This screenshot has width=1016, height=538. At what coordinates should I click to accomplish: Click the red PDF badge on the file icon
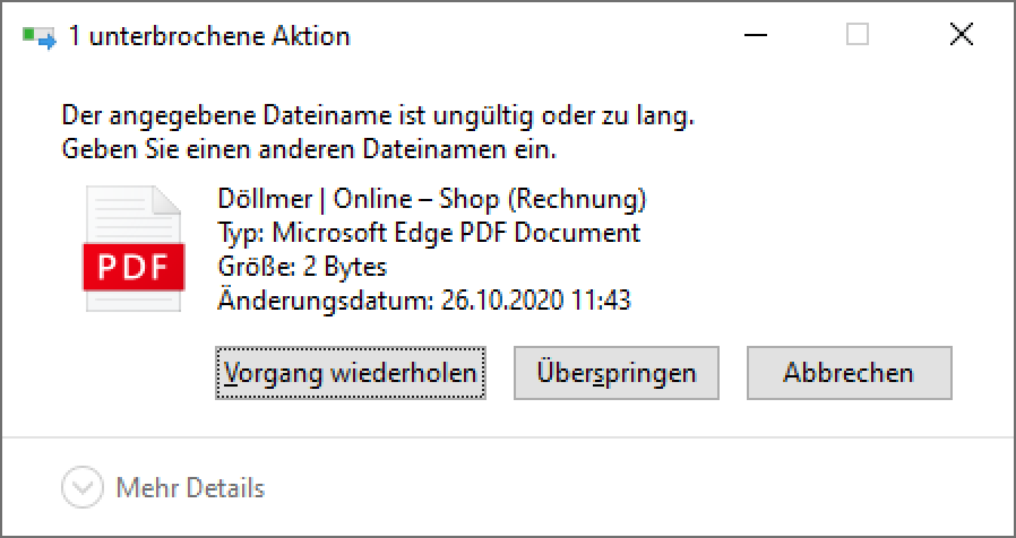134,267
